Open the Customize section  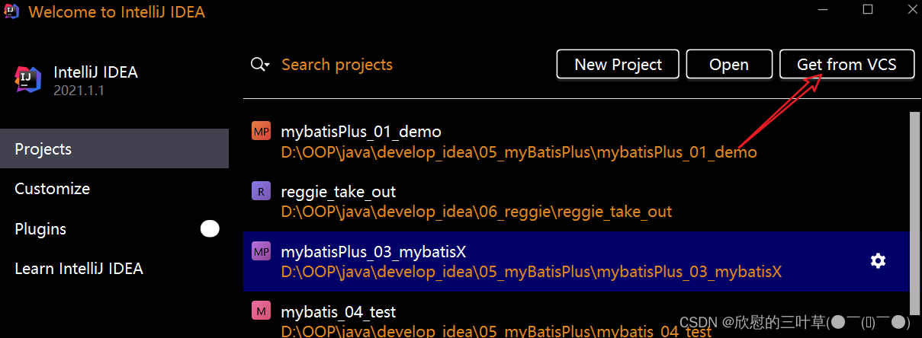tap(114, 189)
